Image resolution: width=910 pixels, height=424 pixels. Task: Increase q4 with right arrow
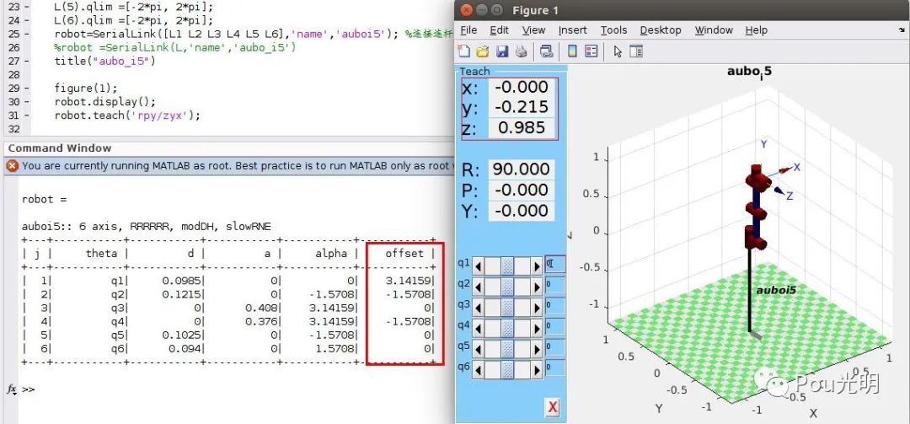click(536, 327)
